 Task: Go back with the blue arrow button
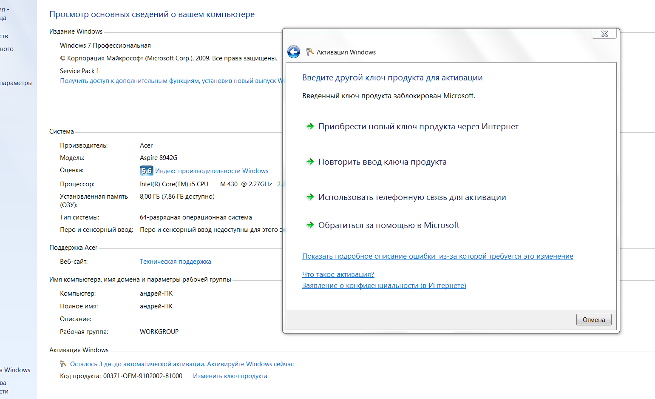[x=294, y=52]
